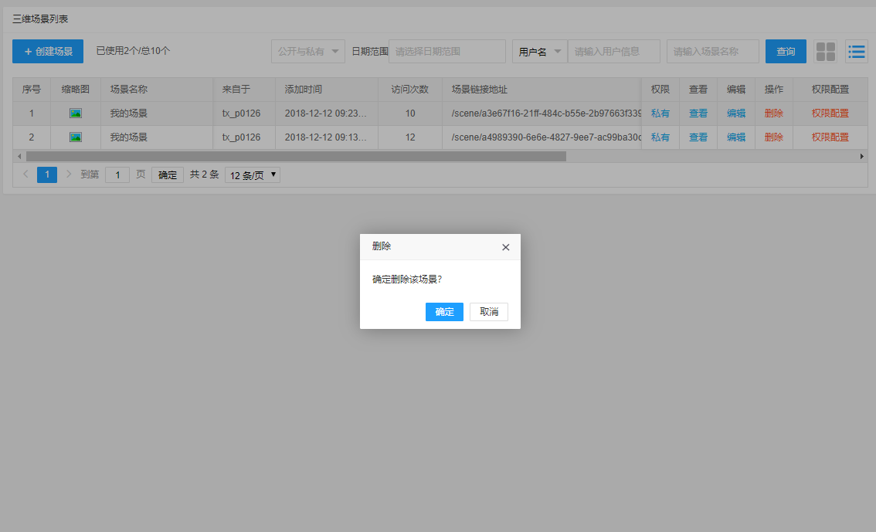Expand the 用户名 filter dropdown
This screenshot has height=532, width=876.
click(x=539, y=52)
